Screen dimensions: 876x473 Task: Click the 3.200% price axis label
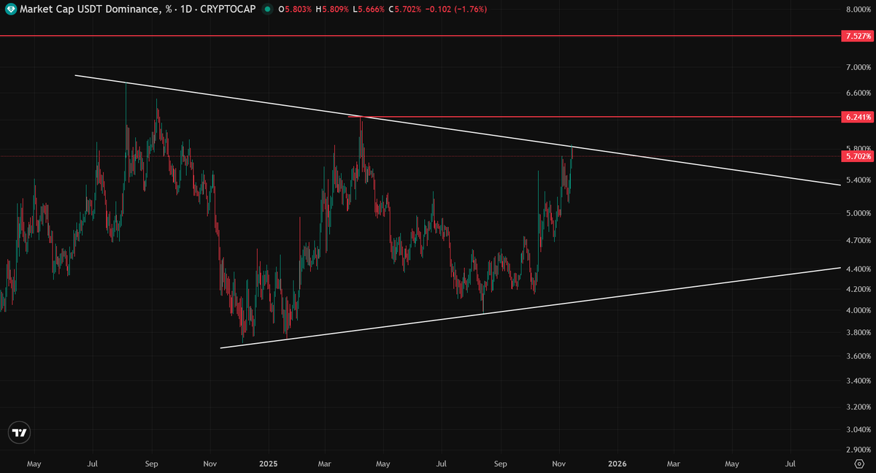click(858, 407)
